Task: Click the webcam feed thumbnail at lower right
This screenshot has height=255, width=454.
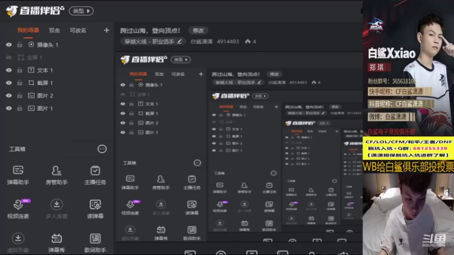Action: pyautogui.click(x=408, y=214)
